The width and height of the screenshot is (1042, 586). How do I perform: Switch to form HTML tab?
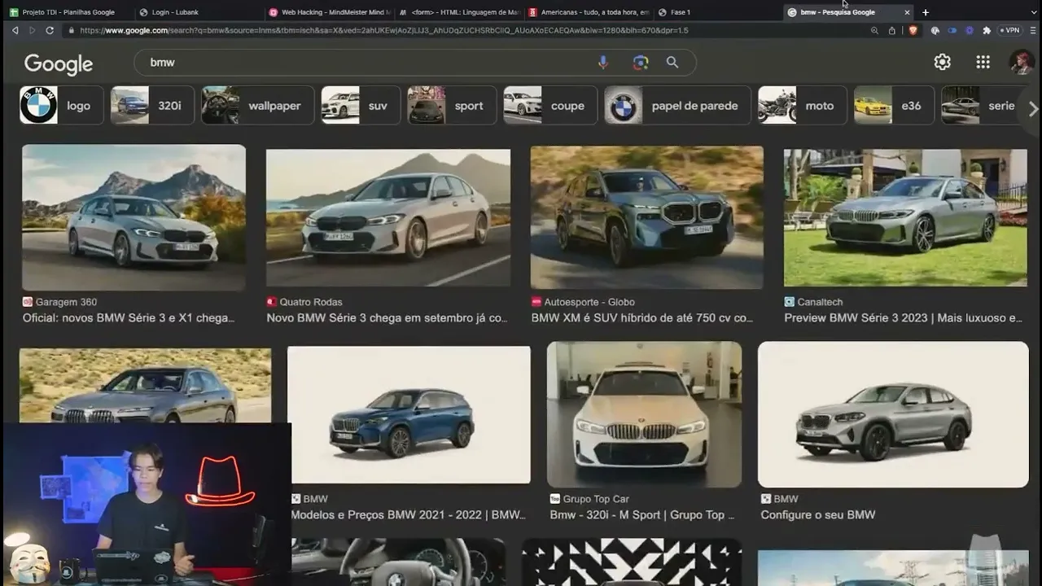click(x=458, y=12)
